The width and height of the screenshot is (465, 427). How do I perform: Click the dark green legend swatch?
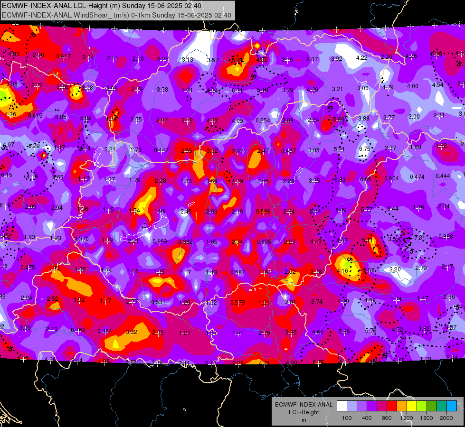432,406
